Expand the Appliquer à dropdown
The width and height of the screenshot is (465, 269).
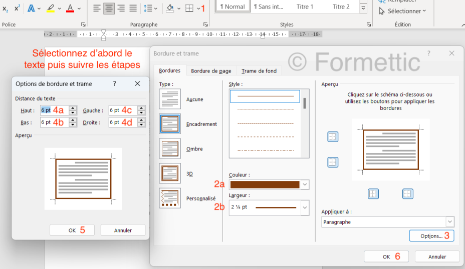449,222
